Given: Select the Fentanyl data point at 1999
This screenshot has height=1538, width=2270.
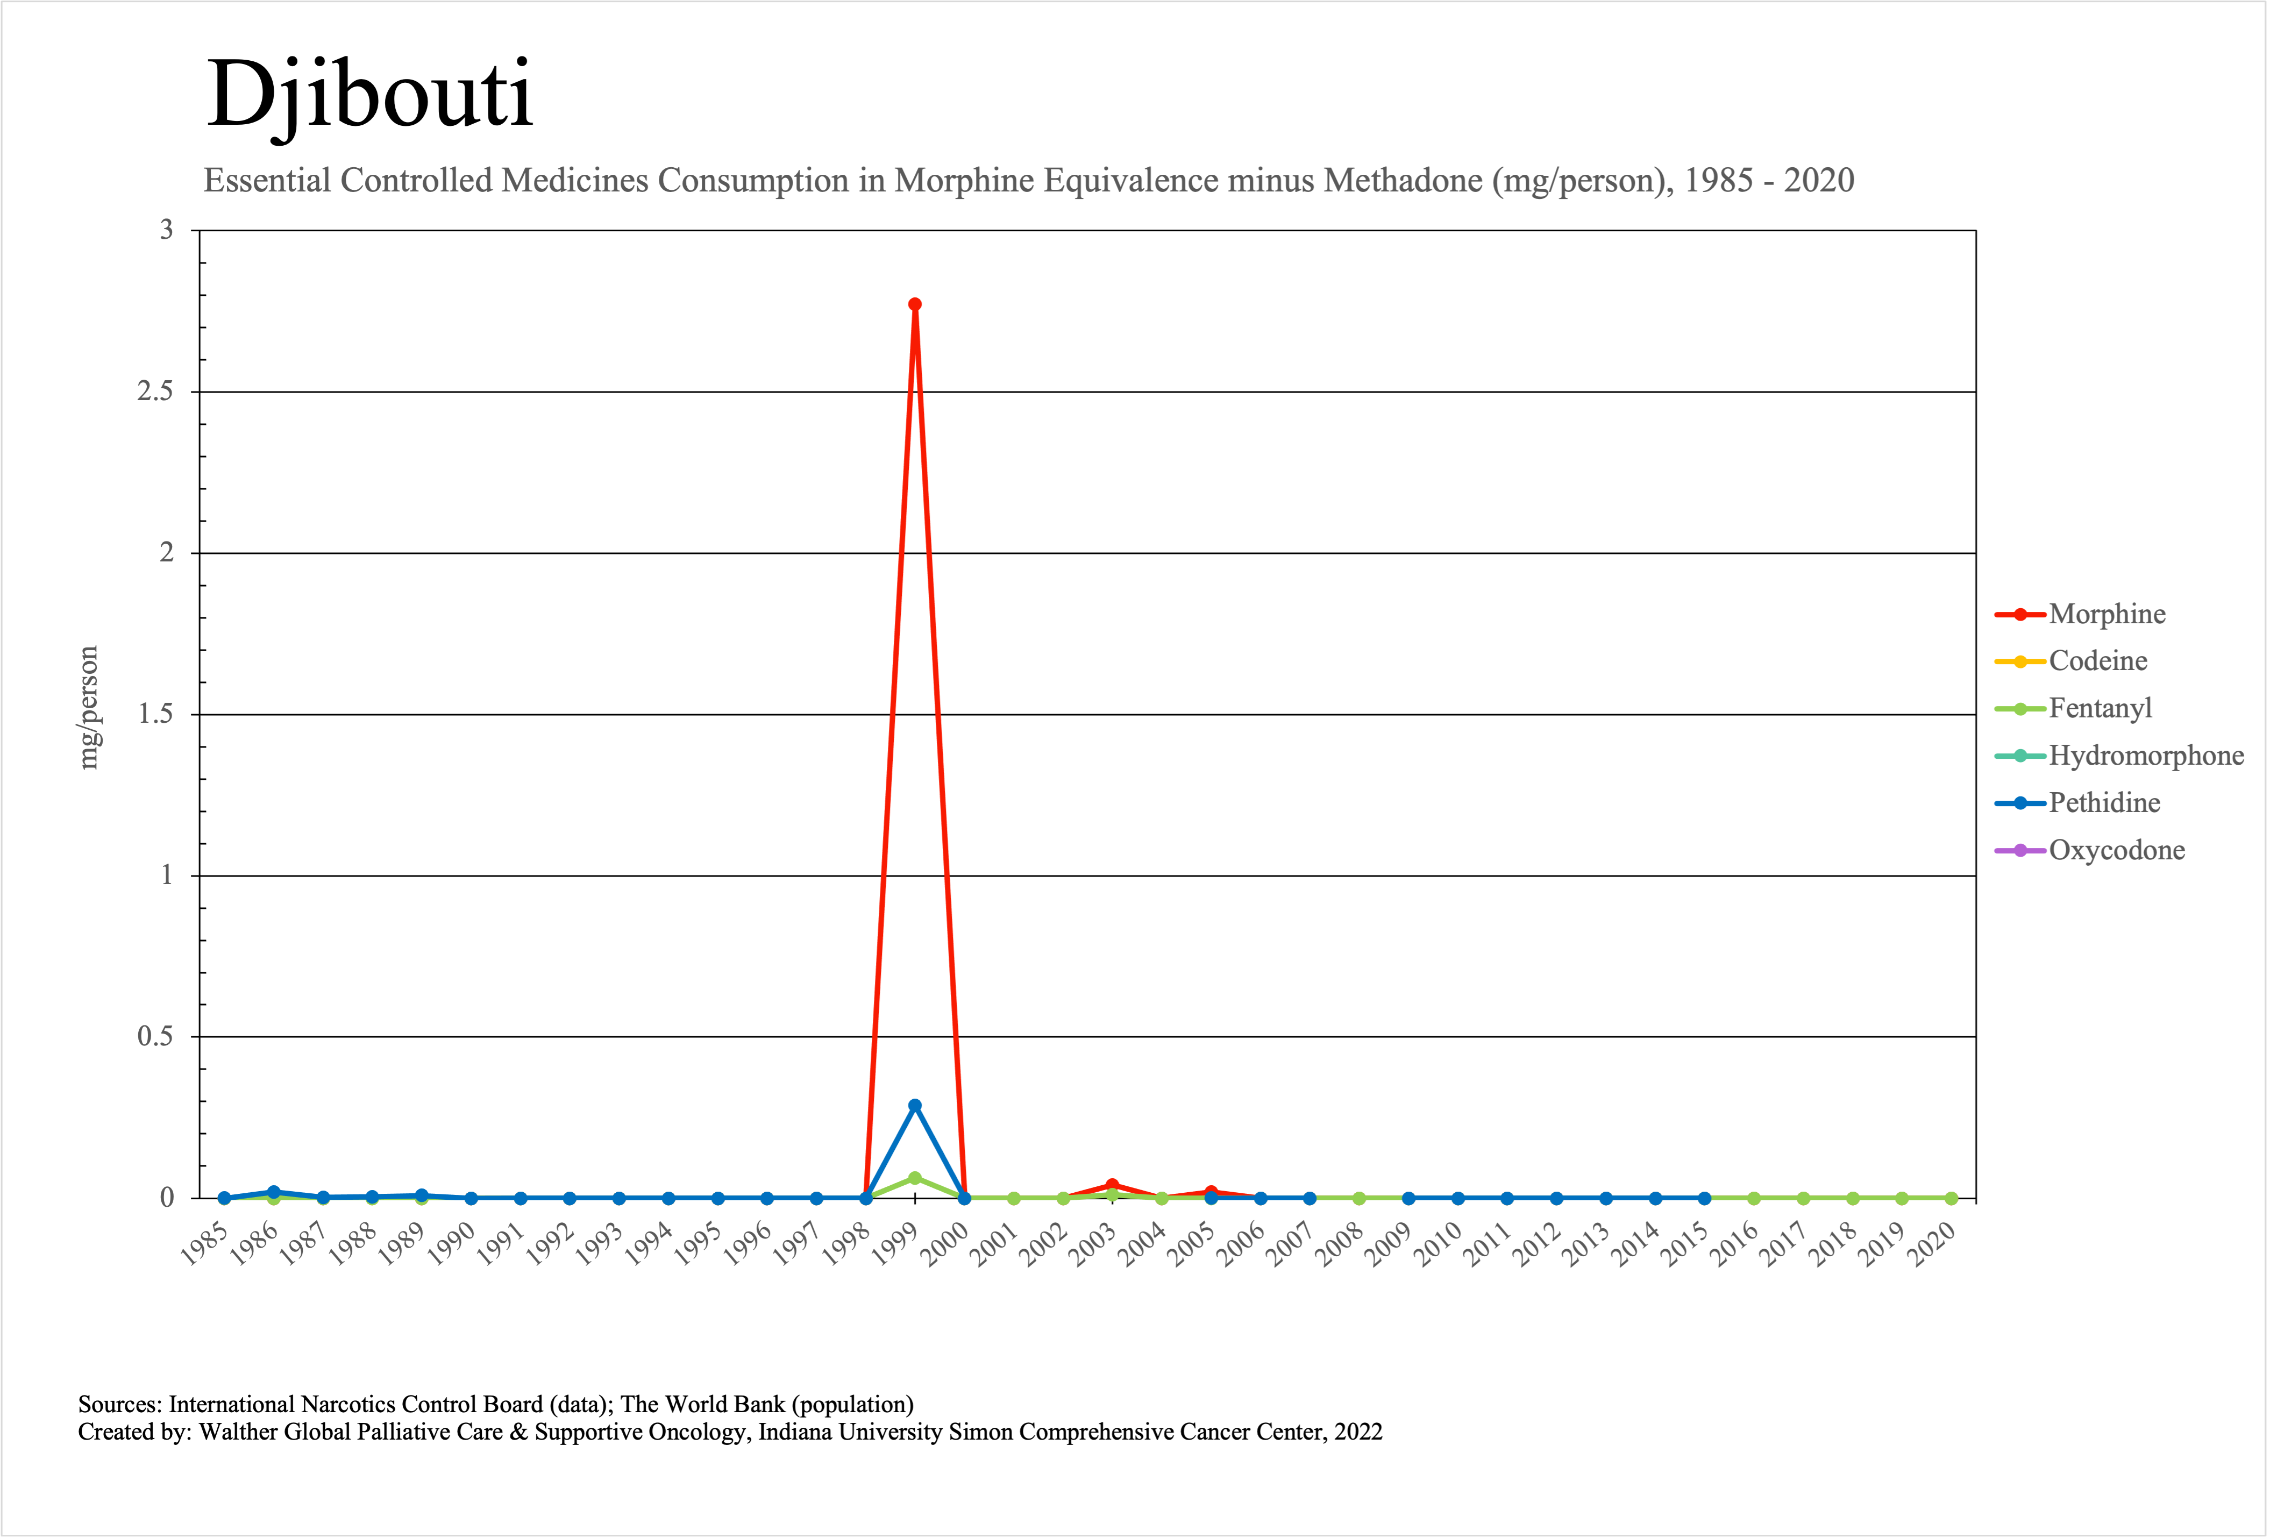Looking at the screenshot, I should tap(915, 1178).
